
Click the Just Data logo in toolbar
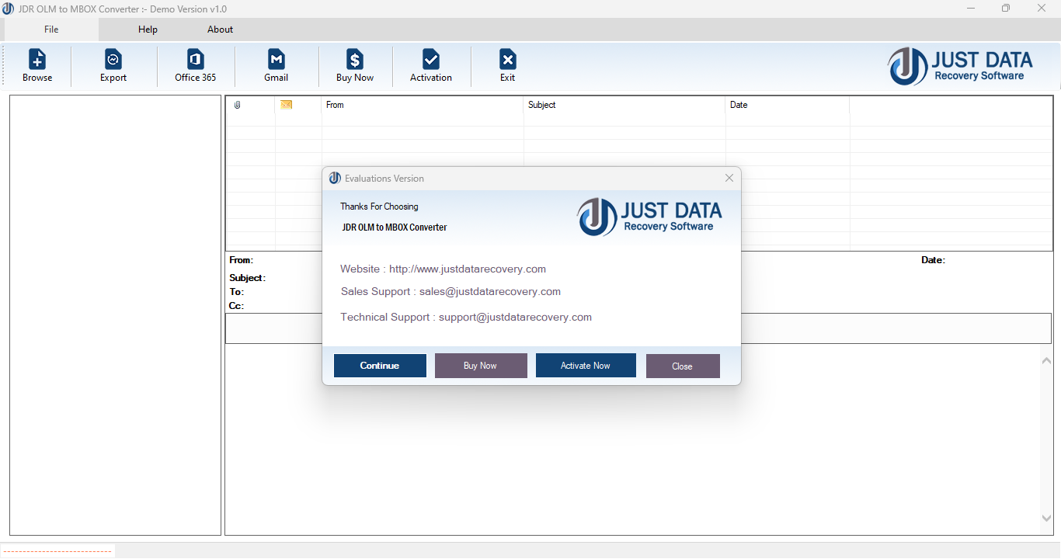click(x=961, y=66)
